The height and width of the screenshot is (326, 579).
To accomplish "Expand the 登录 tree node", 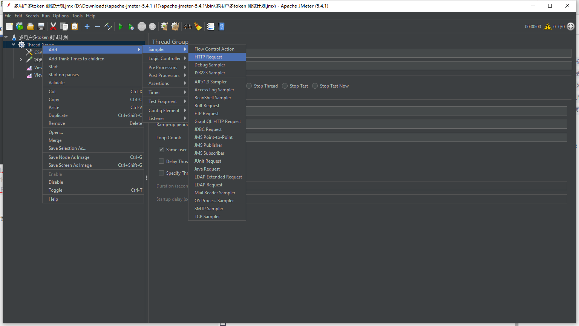I will [21, 60].
